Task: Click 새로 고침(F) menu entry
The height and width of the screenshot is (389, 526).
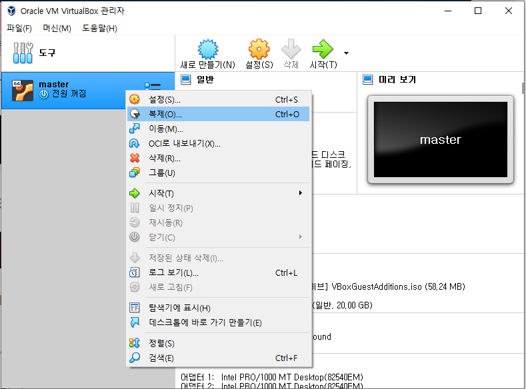Action: [219, 287]
